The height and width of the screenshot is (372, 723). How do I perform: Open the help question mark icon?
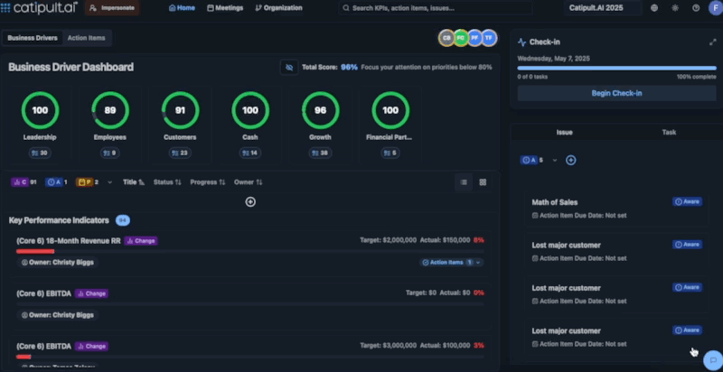pos(696,8)
